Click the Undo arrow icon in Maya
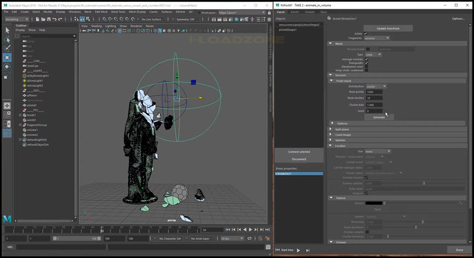Viewport: 474px width, 258px height. pos(54,19)
